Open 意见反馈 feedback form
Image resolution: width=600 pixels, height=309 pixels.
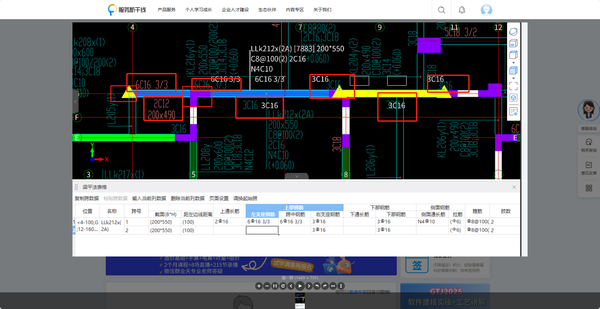(x=589, y=168)
